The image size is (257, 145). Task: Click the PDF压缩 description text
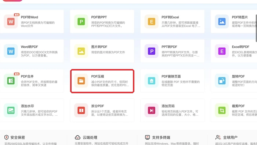coord(110,83)
